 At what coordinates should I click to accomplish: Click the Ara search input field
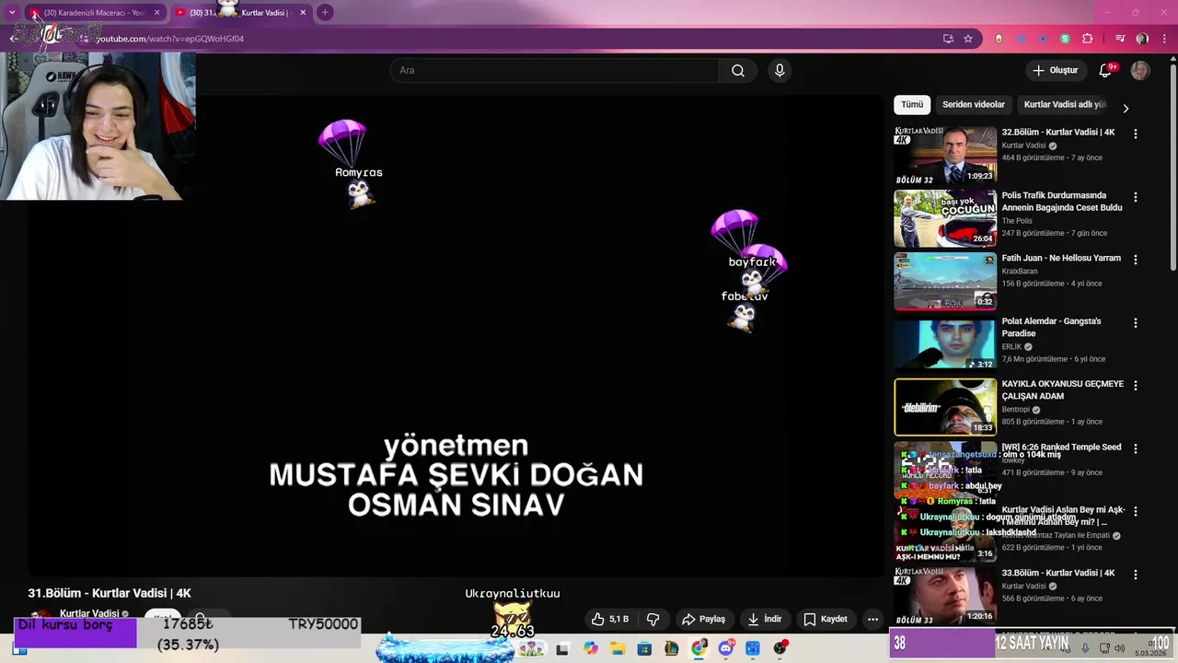click(x=554, y=71)
